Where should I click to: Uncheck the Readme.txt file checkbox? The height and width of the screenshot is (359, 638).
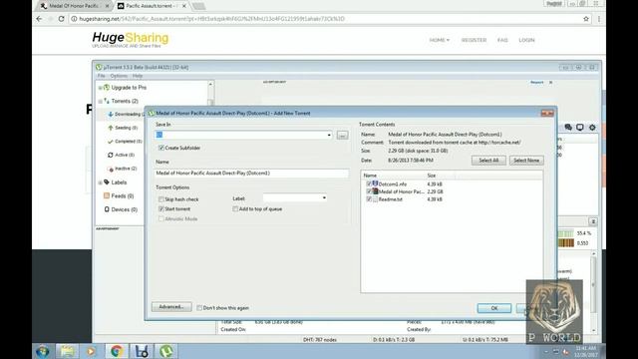(369, 199)
